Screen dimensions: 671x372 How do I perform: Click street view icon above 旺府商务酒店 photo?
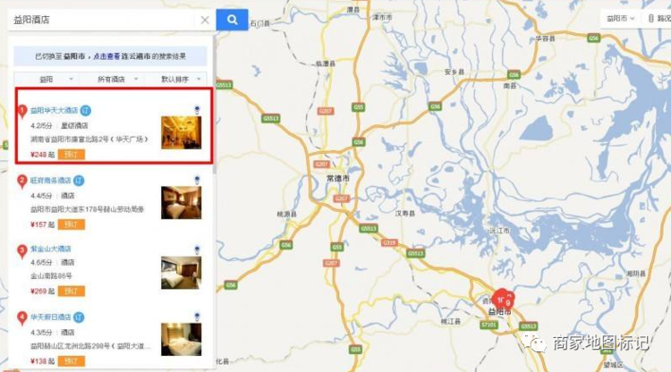click(x=197, y=180)
